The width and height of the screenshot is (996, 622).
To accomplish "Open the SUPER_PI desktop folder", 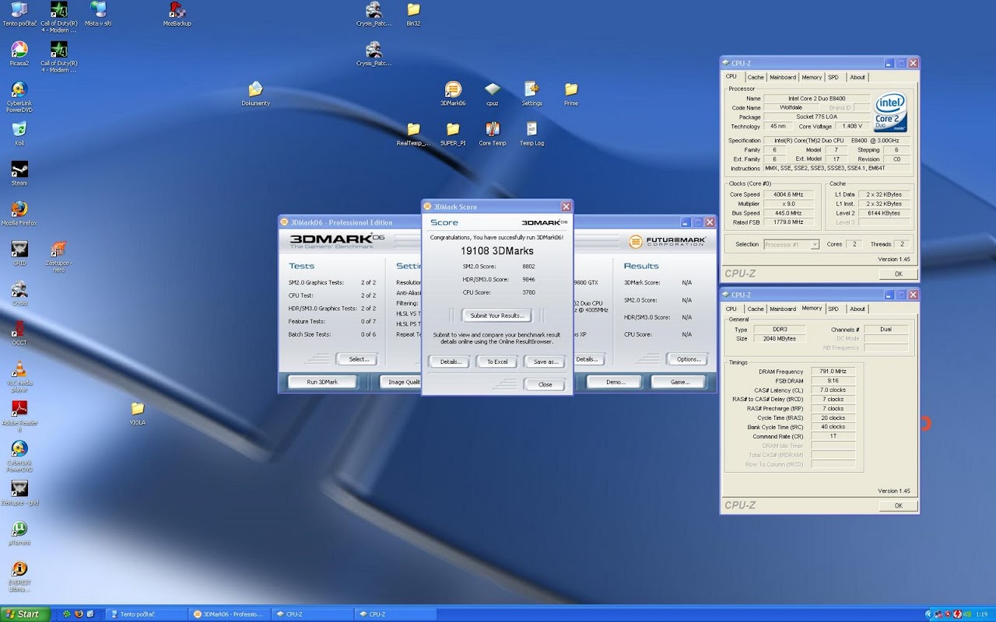I will click(453, 133).
